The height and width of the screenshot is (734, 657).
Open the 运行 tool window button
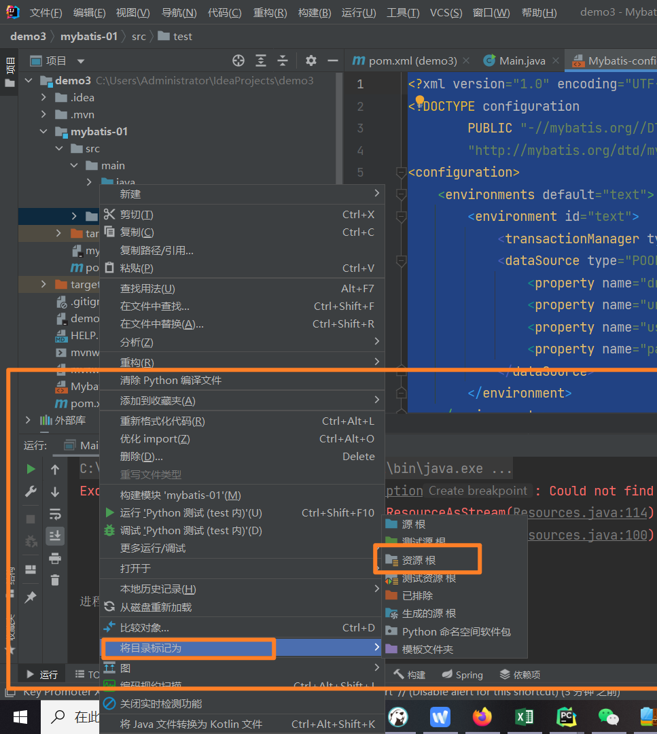click(x=41, y=675)
